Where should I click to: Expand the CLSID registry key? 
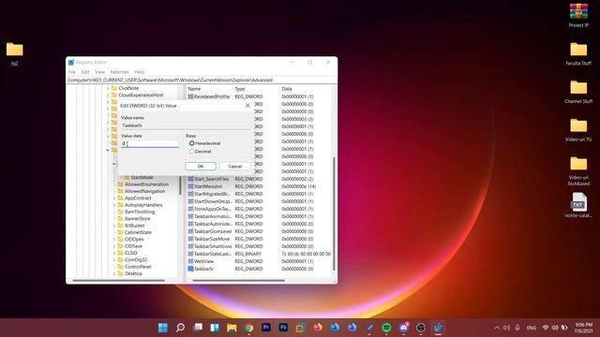point(114,253)
